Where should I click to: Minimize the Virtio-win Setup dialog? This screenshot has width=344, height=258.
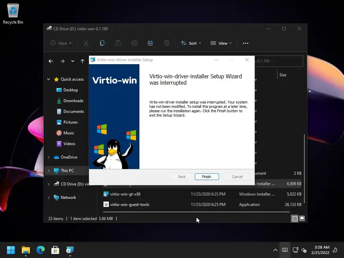click(216, 60)
